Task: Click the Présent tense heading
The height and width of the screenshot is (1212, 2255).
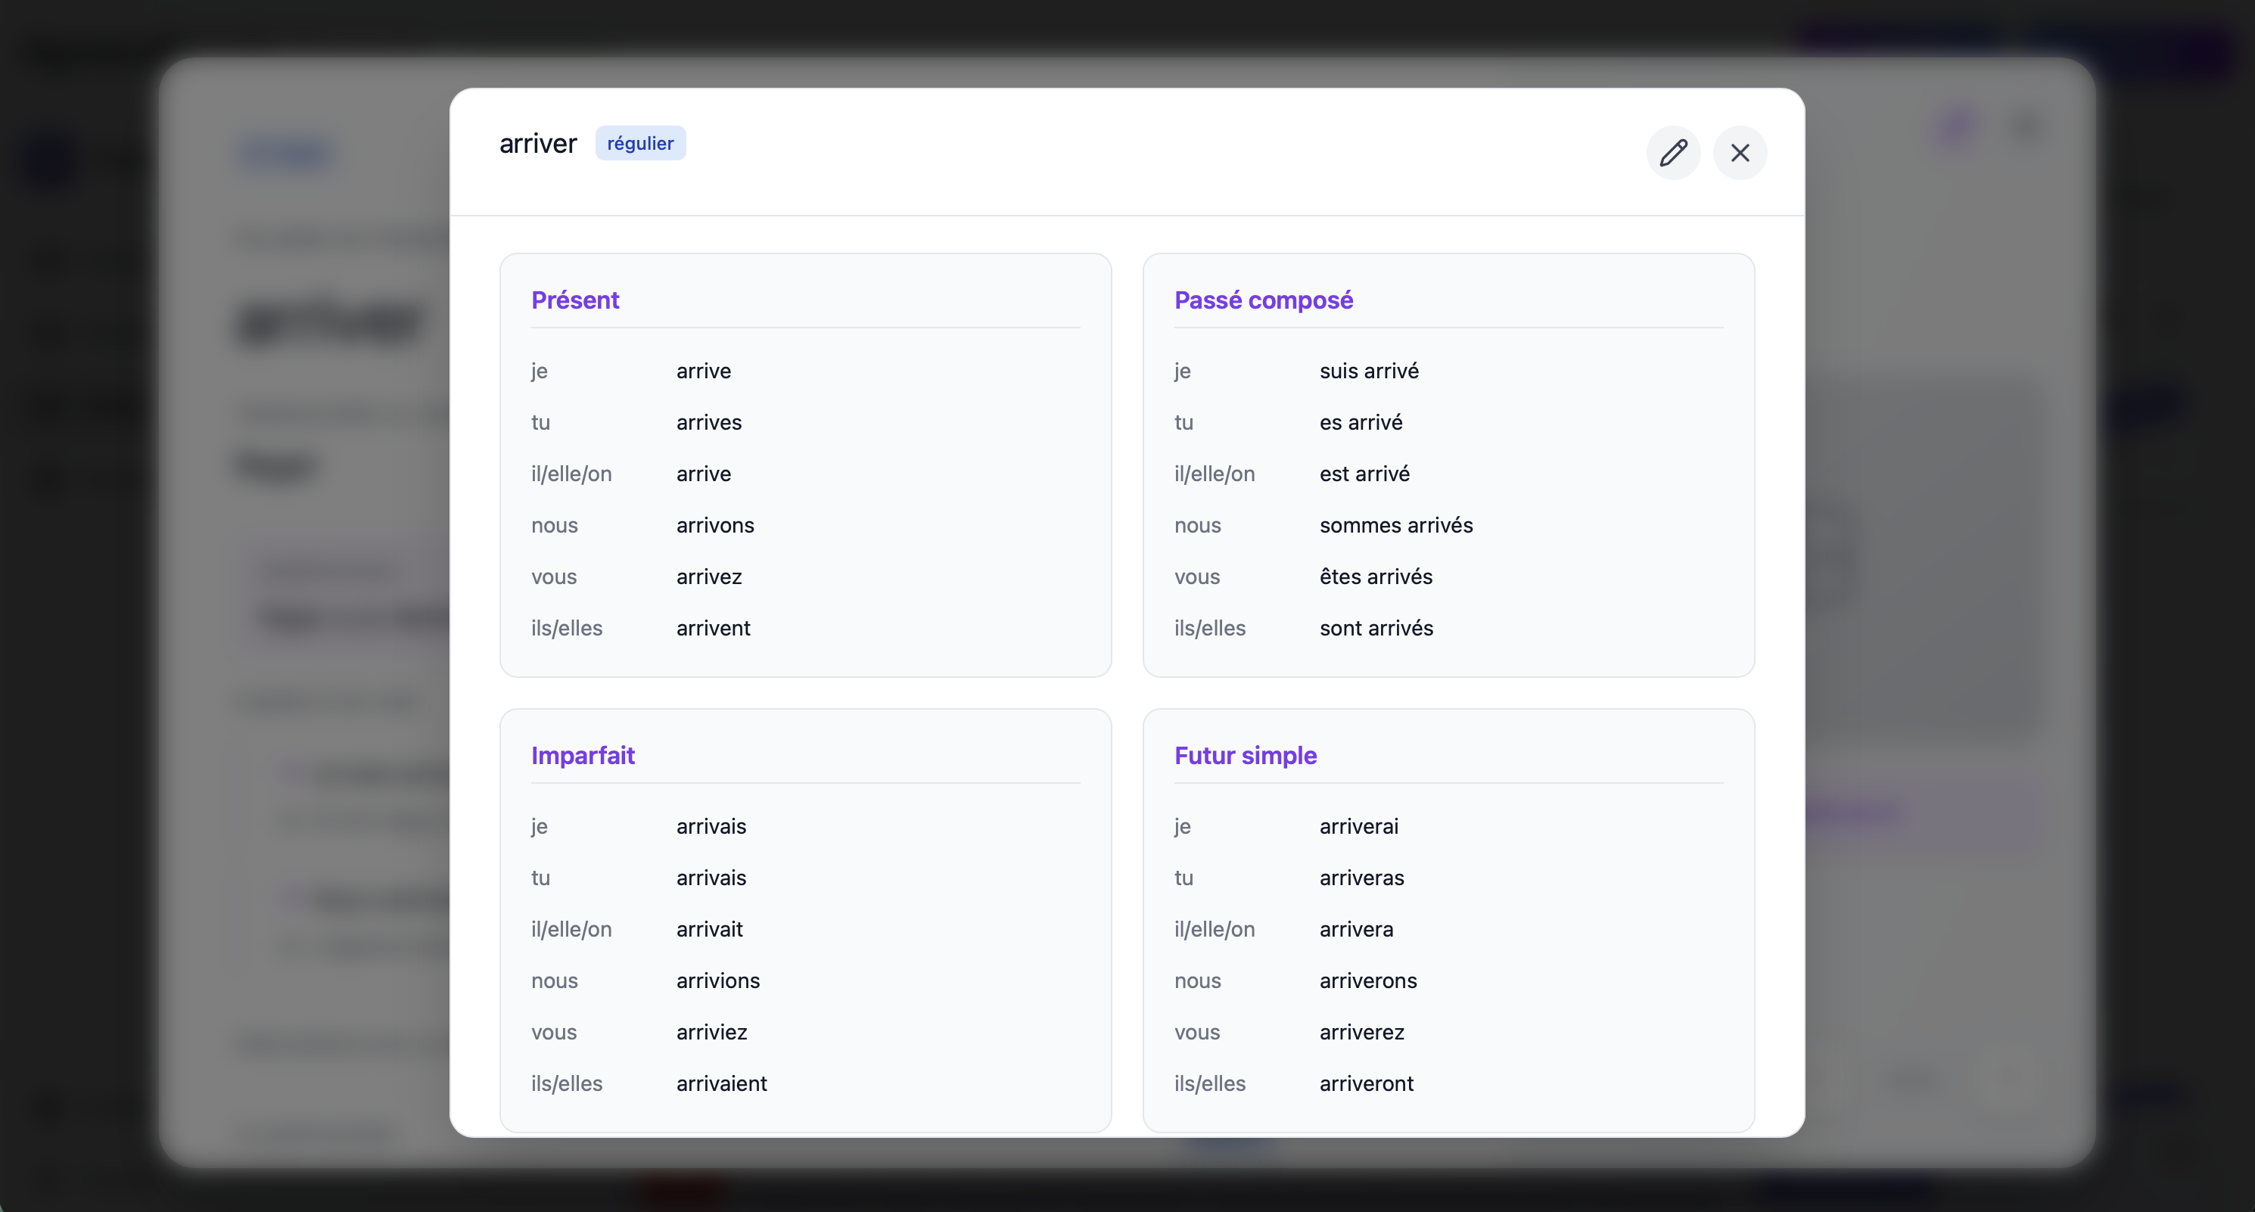Action: [x=575, y=300]
